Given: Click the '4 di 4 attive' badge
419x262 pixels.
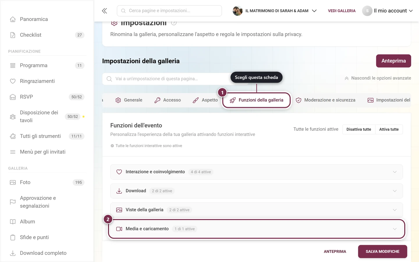Looking at the screenshot, I should (x=201, y=172).
